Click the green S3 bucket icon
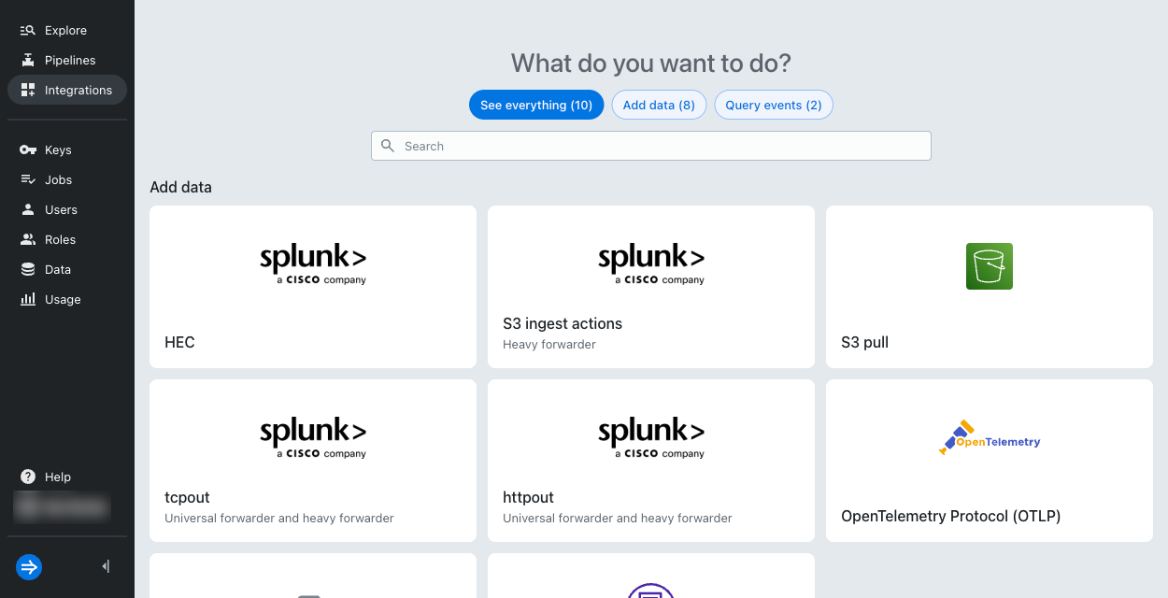Image resolution: width=1168 pixels, height=598 pixels. pyautogui.click(x=990, y=266)
